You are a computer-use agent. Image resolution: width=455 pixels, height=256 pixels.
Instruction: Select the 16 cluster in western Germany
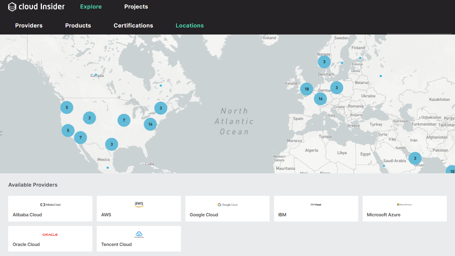pos(320,99)
